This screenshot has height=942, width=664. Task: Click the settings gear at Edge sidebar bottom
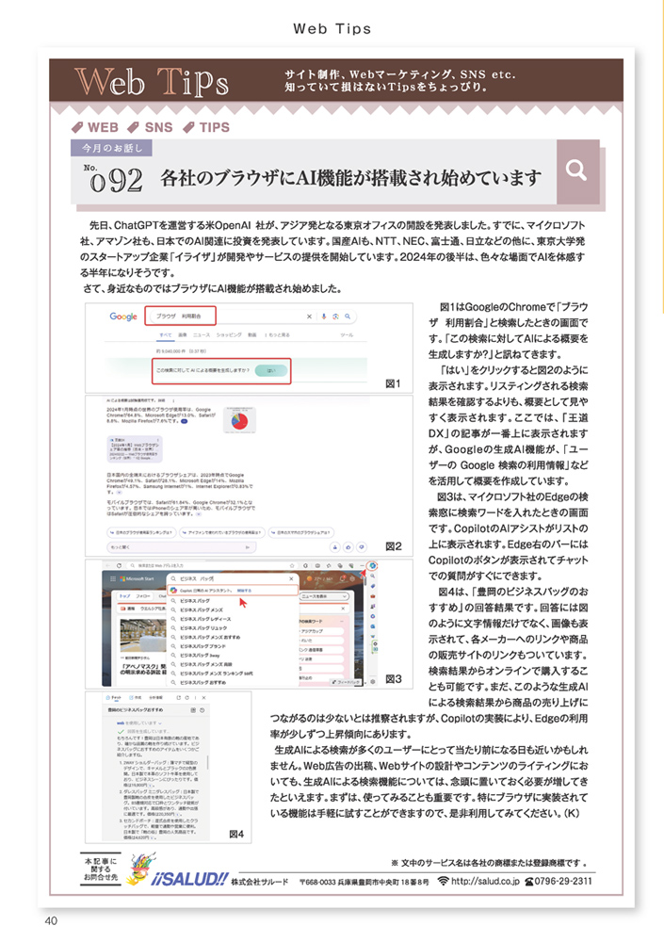click(373, 681)
